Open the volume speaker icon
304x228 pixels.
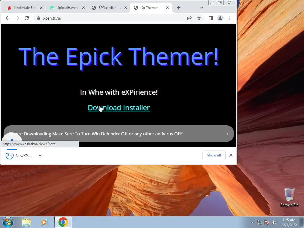pos(274,222)
